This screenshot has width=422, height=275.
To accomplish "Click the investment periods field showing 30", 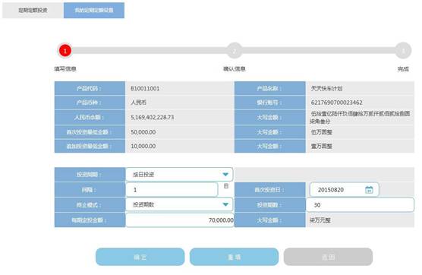I will click(x=360, y=205).
